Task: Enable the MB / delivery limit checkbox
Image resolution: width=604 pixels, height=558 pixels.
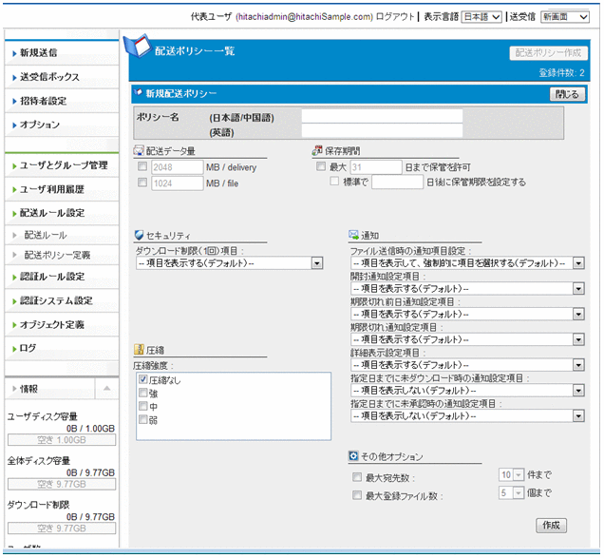Action: point(142,166)
